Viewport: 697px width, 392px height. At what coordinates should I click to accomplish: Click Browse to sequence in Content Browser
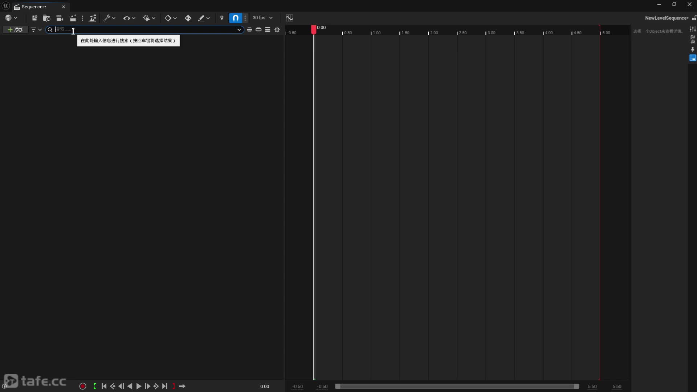click(46, 18)
